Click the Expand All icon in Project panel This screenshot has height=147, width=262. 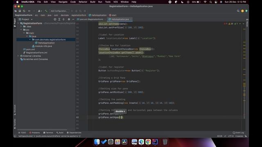tap(59, 19)
